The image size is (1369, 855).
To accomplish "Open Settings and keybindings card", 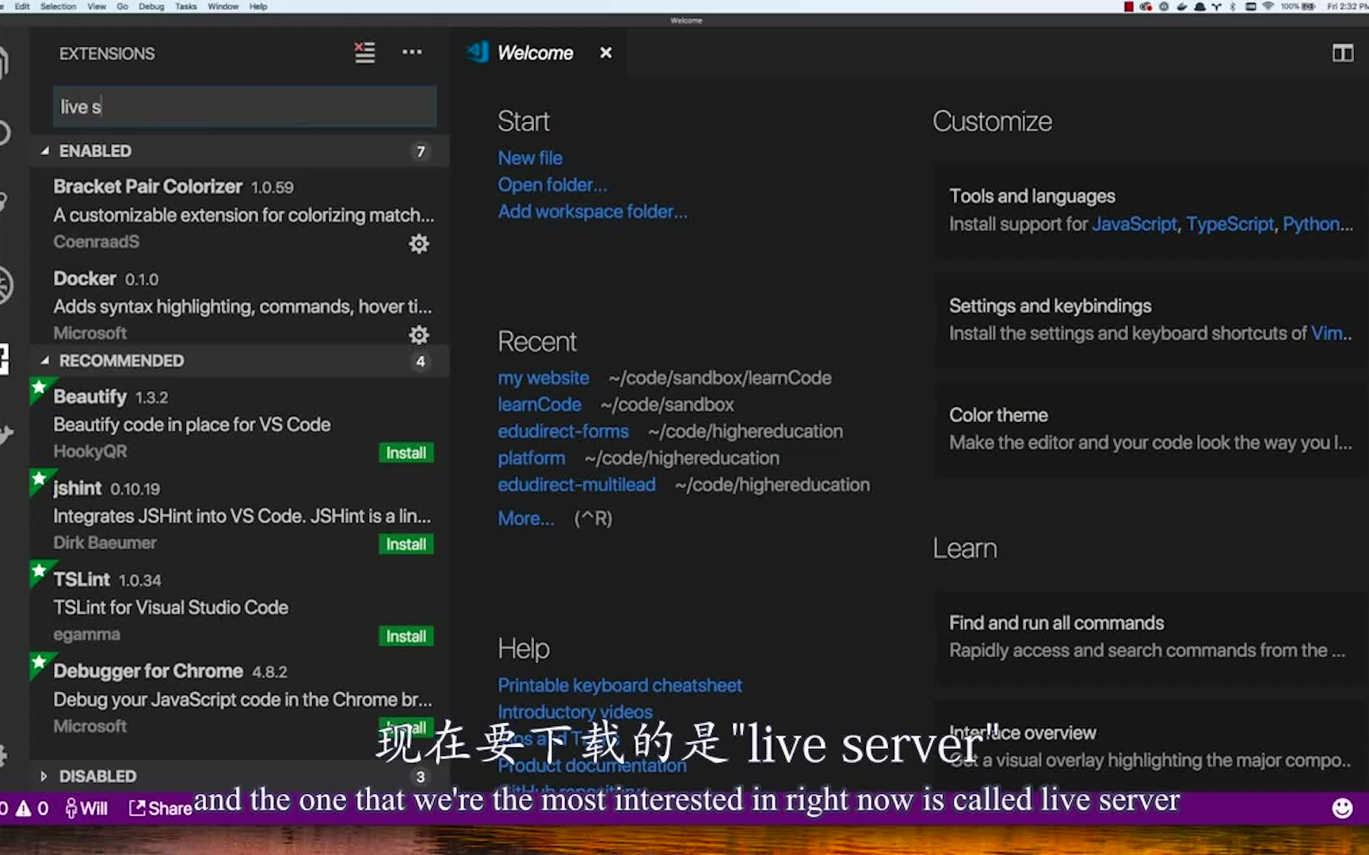I will pyautogui.click(x=1151, y=320).
